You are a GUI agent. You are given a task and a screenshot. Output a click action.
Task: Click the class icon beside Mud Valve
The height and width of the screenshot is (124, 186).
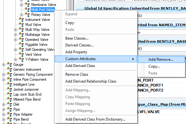(21, 25)
